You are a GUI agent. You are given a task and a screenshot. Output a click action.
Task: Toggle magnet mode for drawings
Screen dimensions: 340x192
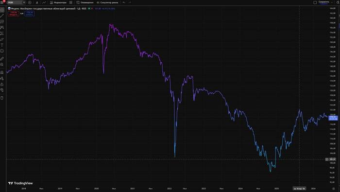click(2, 72)
